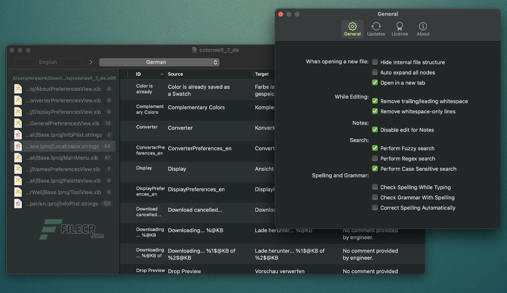507x293 pixels.
Task: Uncheck Open in a new tab
Action: tap(375, 82)
